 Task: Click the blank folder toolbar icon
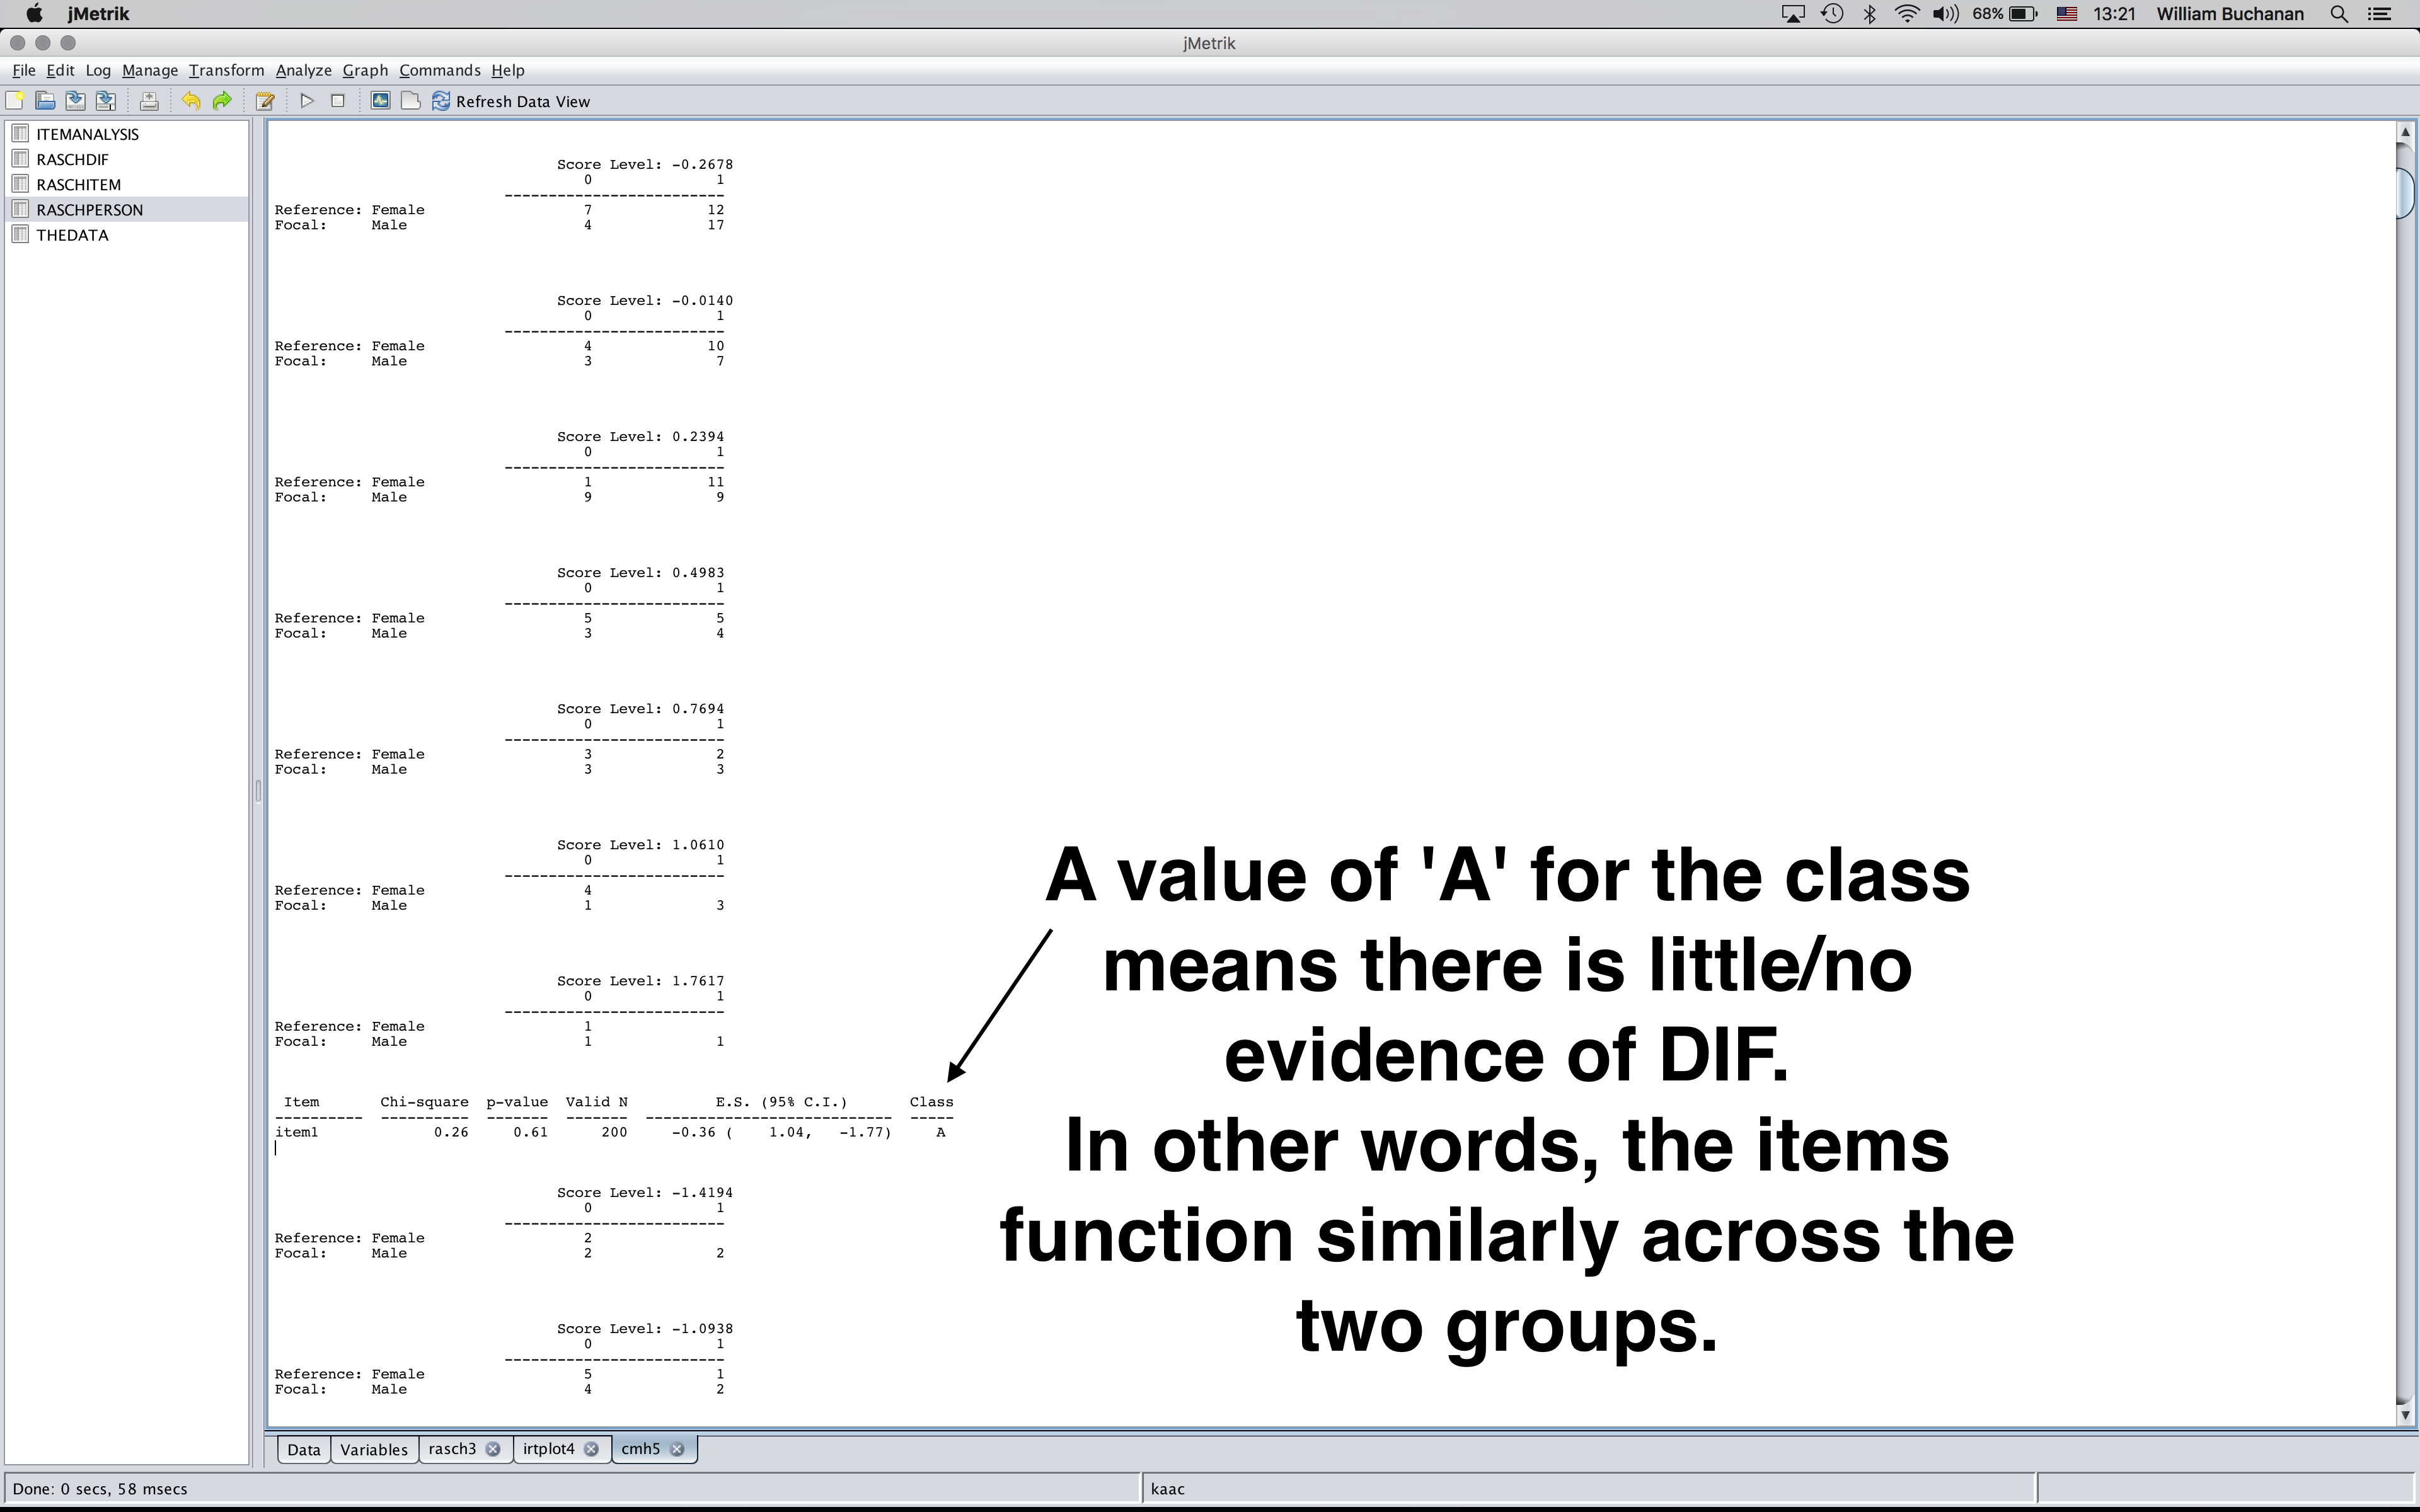[410, 101]
